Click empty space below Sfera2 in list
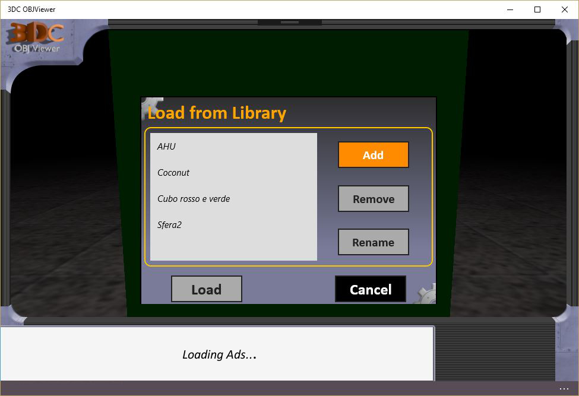579x396 pixels. point(233,246)
